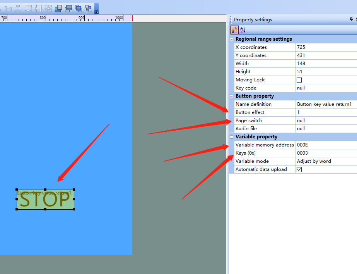Select the Key code property label
This screenshot has height=274, width=357.
[246, 88]
